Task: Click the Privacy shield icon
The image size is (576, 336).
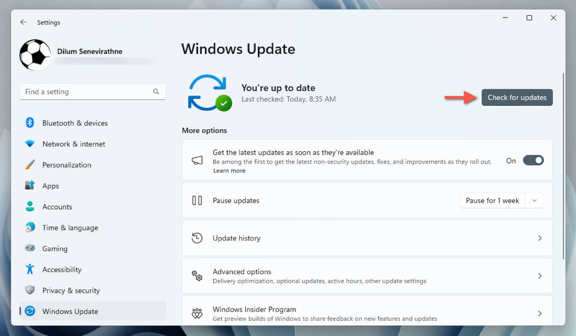Action: tap(30, 290)
